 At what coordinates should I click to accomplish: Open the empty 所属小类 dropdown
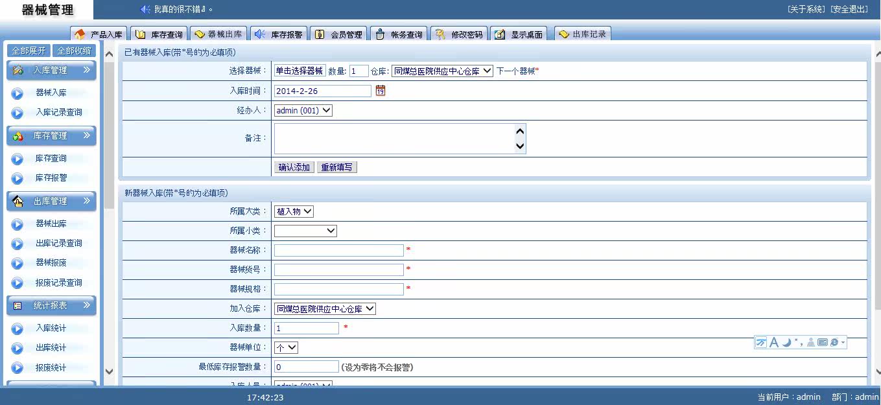(x=305, y=231)
